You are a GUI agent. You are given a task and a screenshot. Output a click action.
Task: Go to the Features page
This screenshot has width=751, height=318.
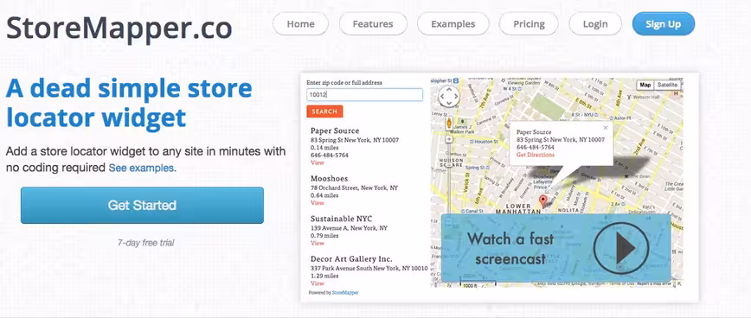coord(373,24)
